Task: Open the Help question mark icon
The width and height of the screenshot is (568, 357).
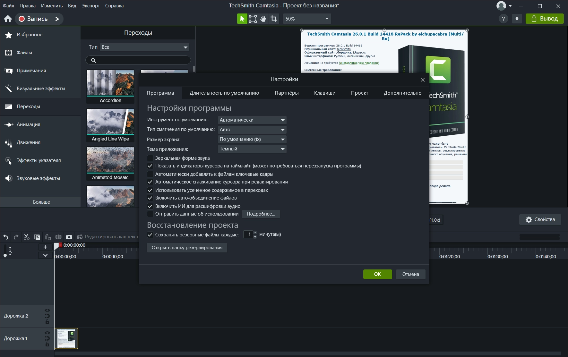Action: tap(503, 19)
